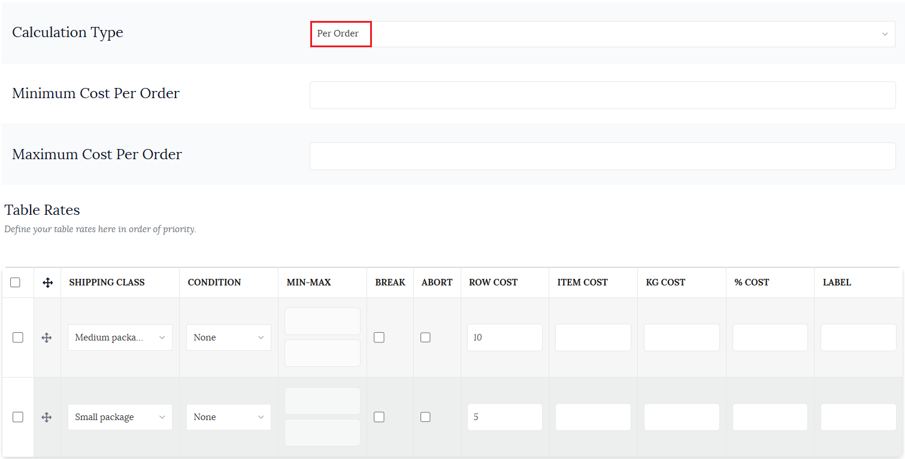Open the Medium package shipping class dropdown
Screen dimensions: 905x459
(120, 338)
